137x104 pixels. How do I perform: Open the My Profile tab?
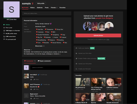[25, 8]
